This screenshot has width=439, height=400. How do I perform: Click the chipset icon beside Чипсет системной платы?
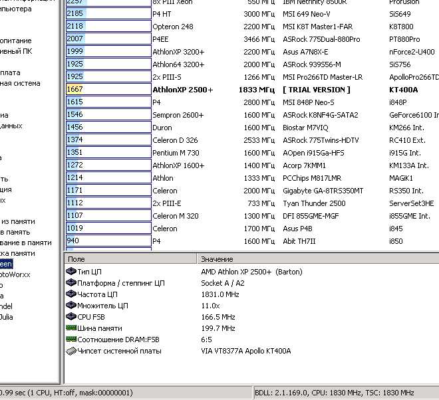pos(71,351)
